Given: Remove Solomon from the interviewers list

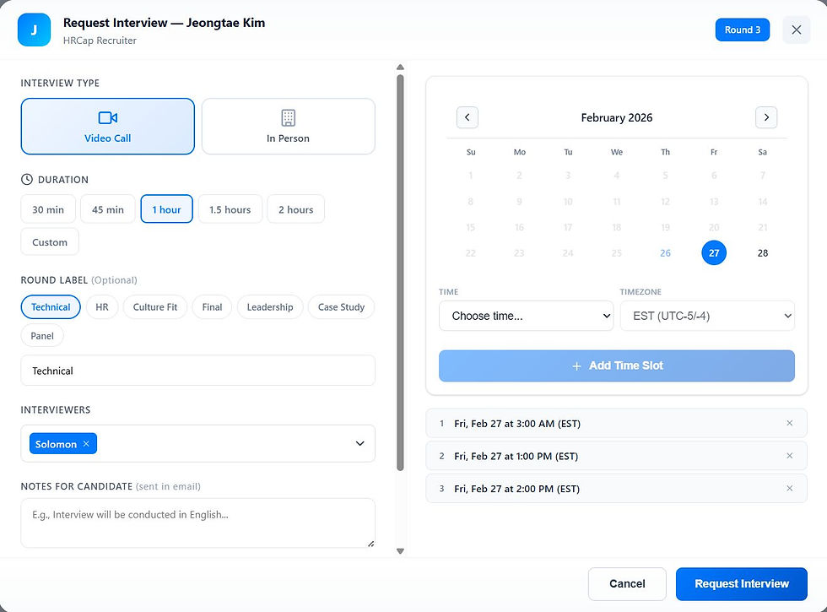Looking at the screenshot, I should tap(85, 443).
